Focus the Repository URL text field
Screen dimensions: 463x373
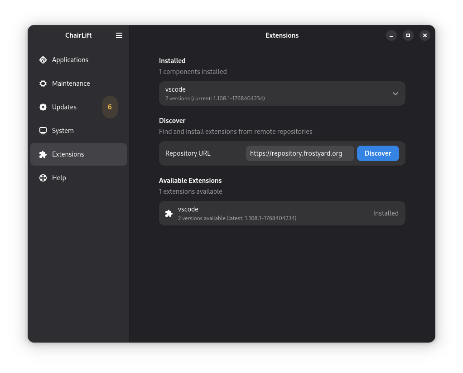click(300, 153)
